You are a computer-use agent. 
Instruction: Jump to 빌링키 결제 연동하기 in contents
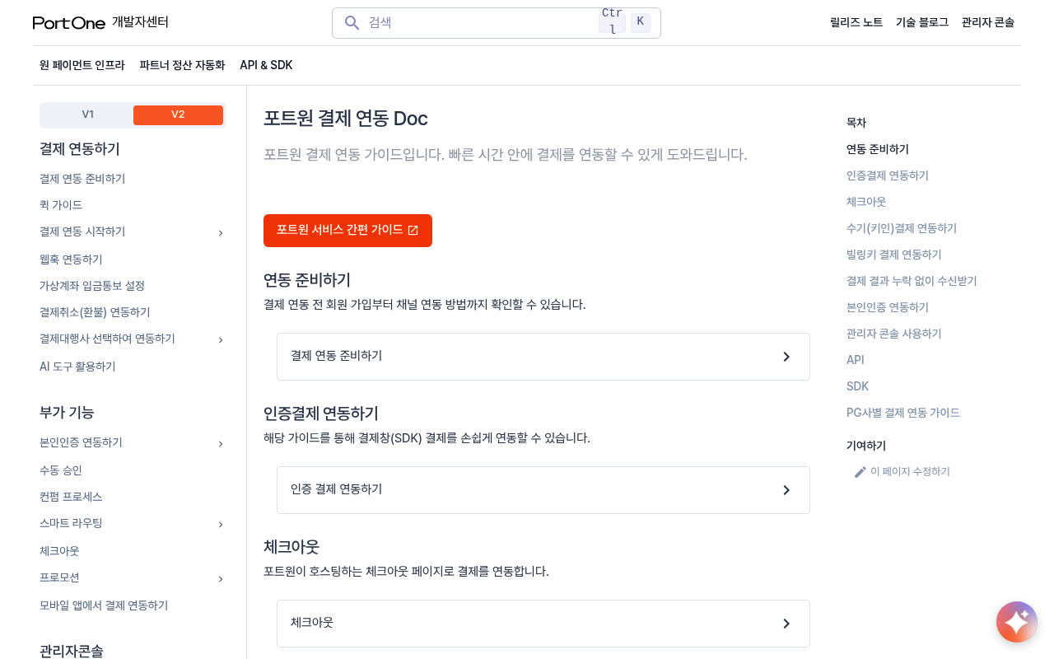click(x=894, y=255)
